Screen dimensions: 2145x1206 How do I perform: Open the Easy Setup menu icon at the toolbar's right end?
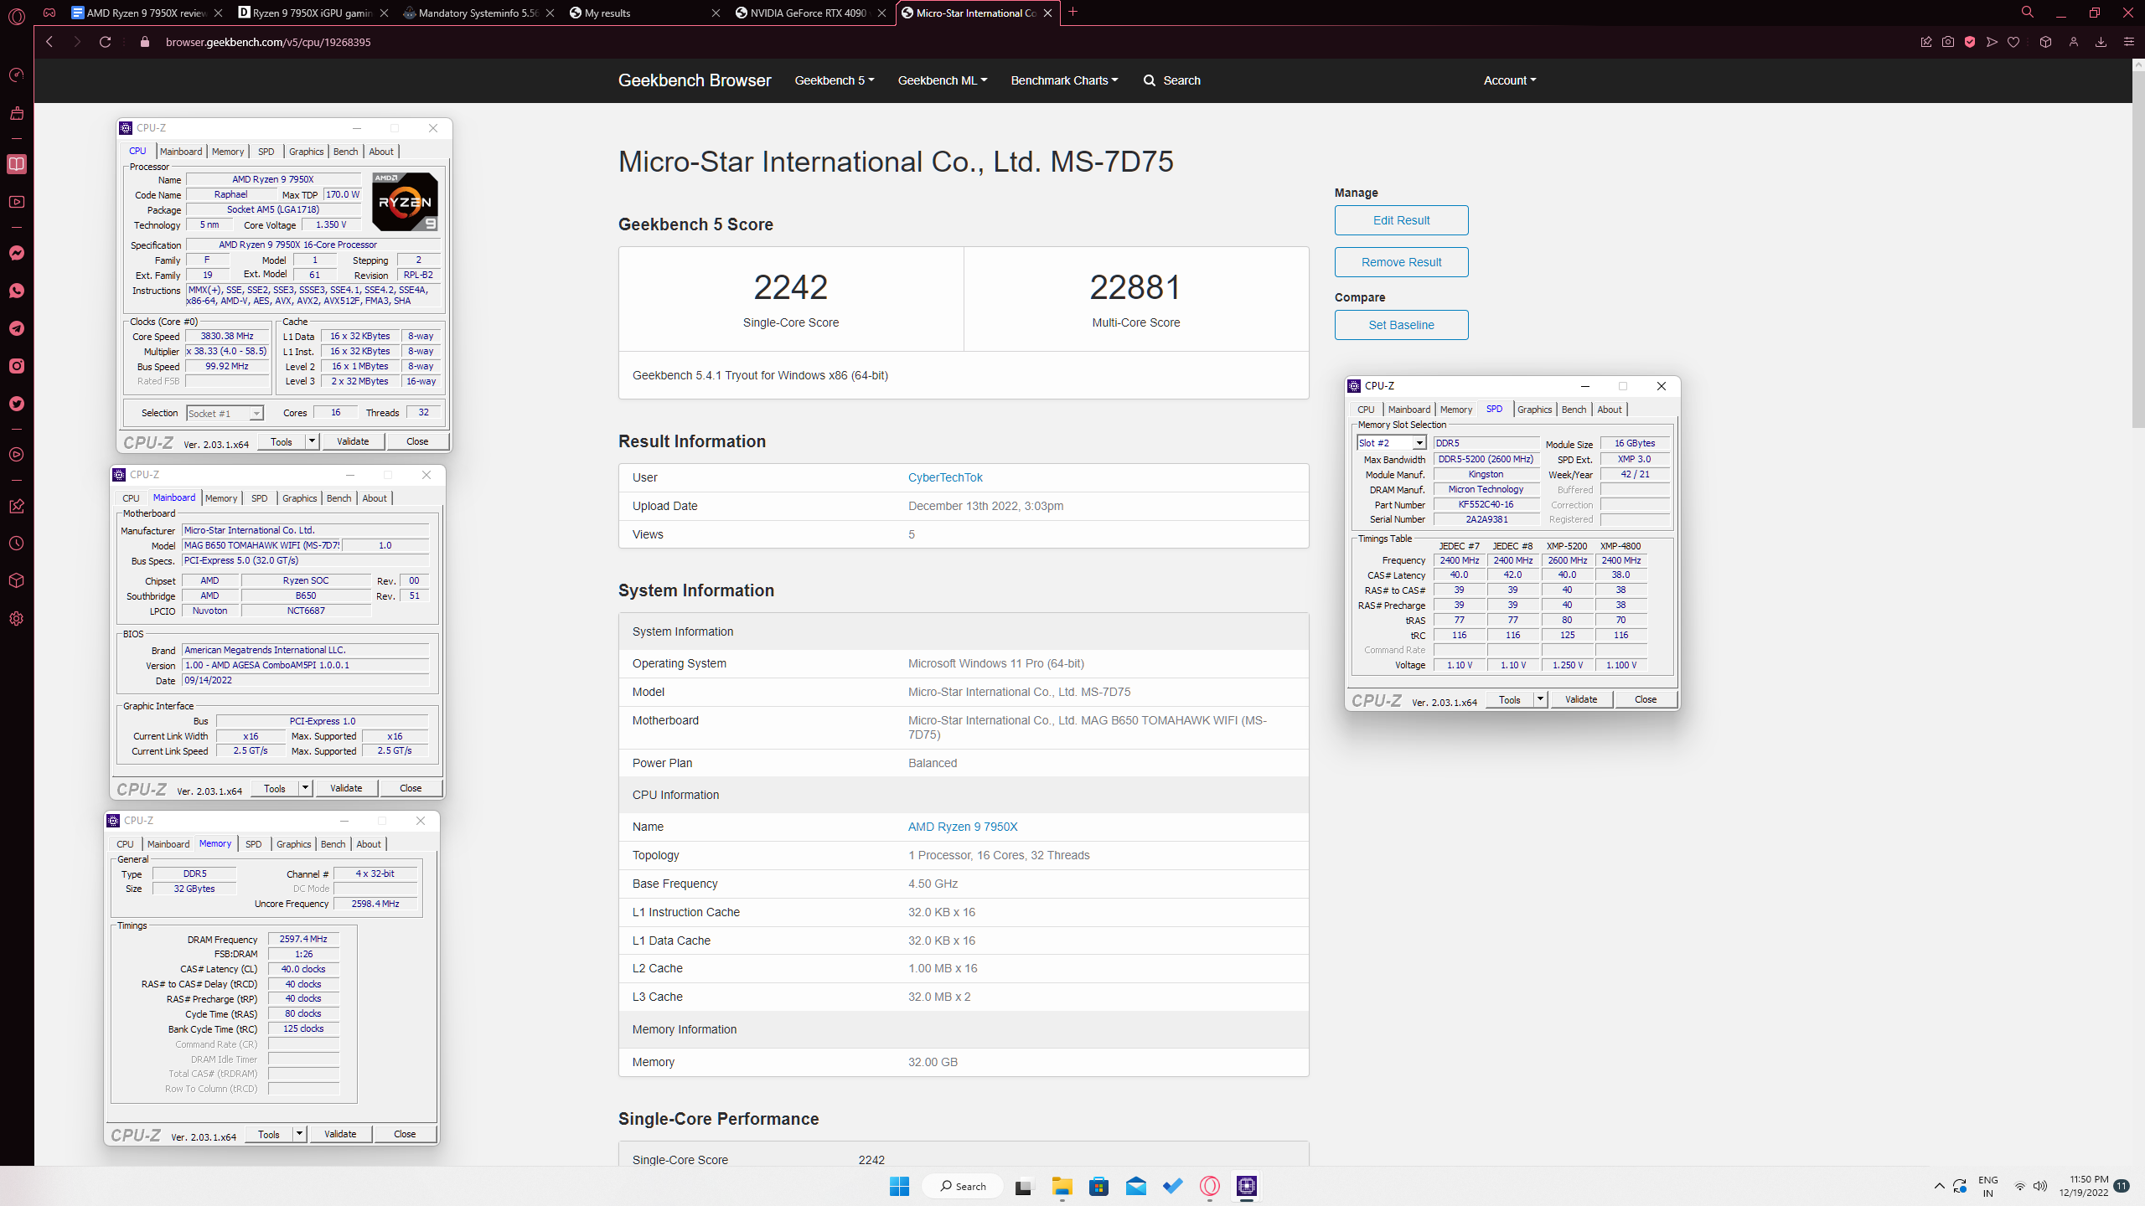click(x=2128, y=42)
